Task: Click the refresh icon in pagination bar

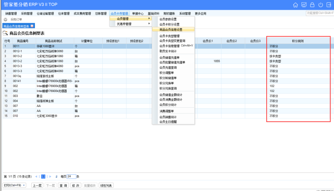Action: pyautogui.click(x=57, y=176)
